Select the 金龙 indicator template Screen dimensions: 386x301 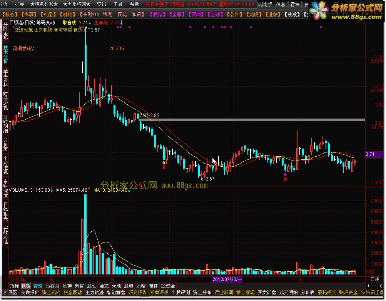tap(104, 286)
